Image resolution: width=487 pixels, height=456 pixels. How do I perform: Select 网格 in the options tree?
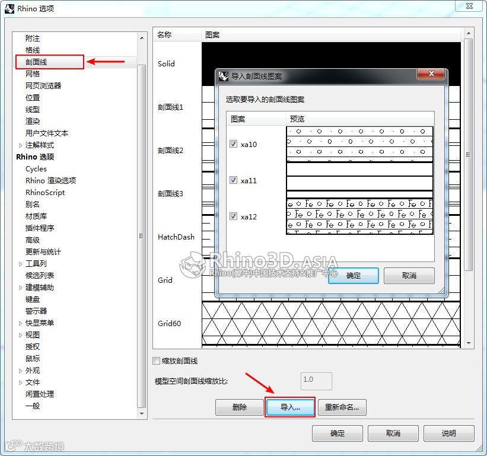(x=33, y=74)
